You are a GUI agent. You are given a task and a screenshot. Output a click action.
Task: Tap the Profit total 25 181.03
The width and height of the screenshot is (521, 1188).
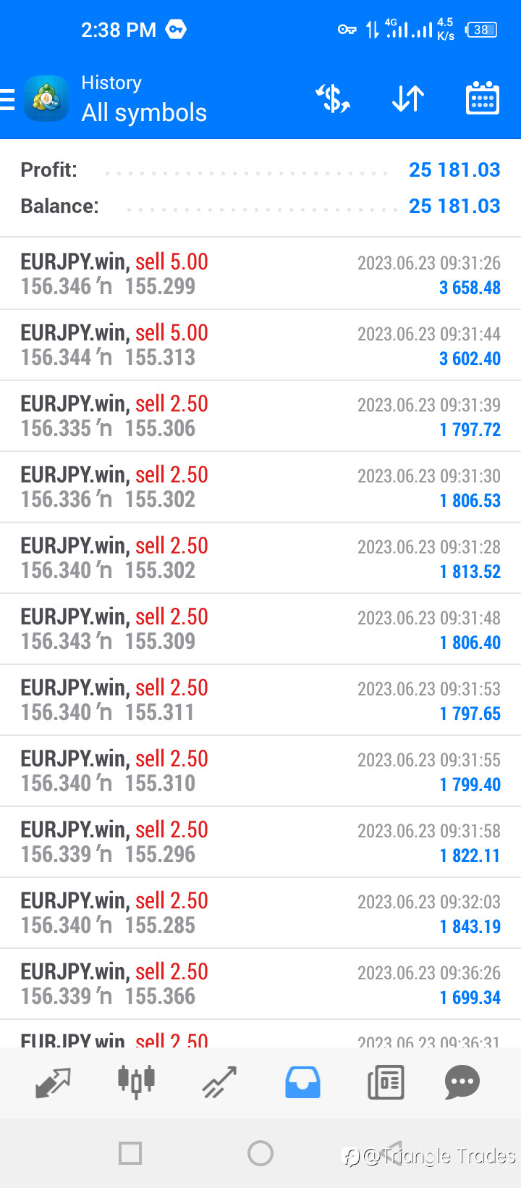tap(454, 170)
